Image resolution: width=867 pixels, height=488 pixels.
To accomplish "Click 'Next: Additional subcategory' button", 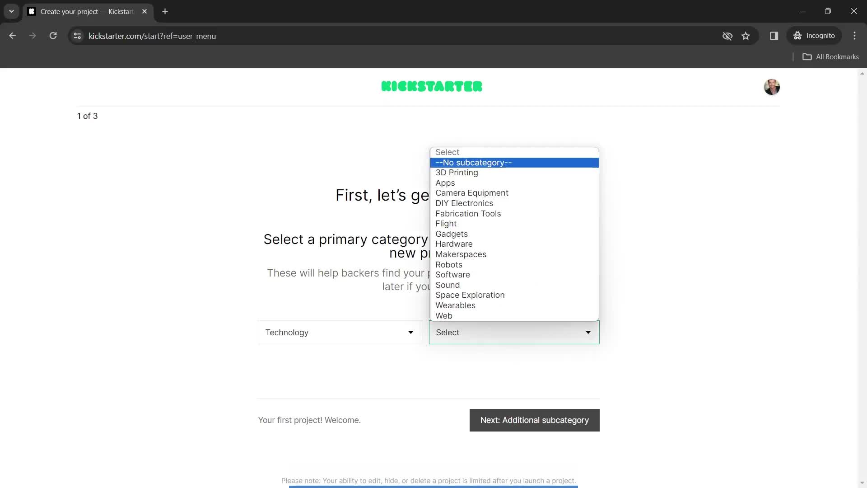I will click(x=535, y=420).
